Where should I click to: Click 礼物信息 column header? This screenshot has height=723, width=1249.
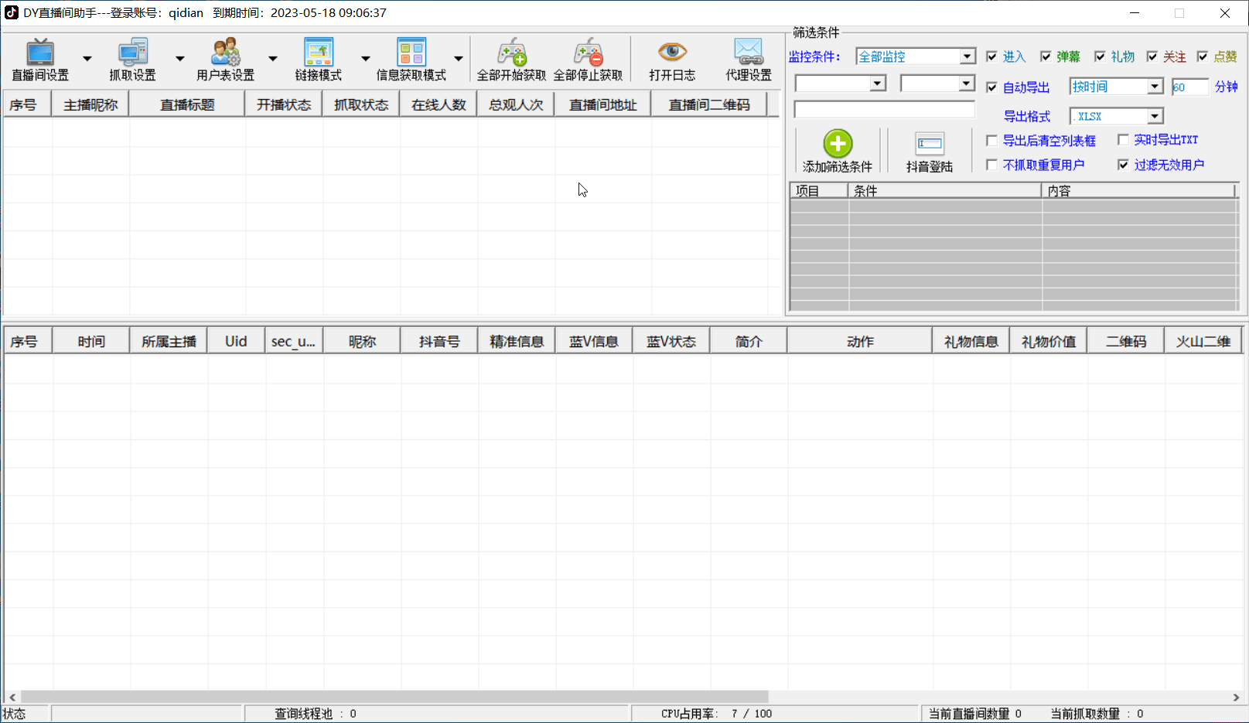[x=971, y=341]
